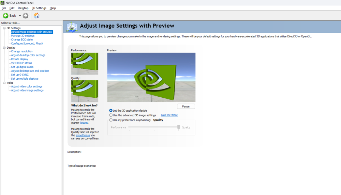Open Adjust desktop color settings

pyautogui.click(x=28, y=55)
